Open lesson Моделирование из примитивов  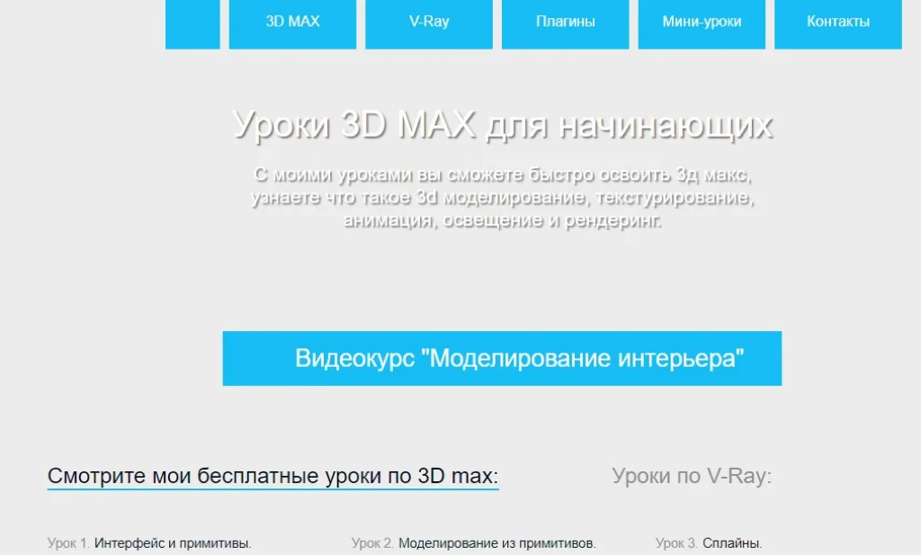pyautogui.click(x=496, y=543)
